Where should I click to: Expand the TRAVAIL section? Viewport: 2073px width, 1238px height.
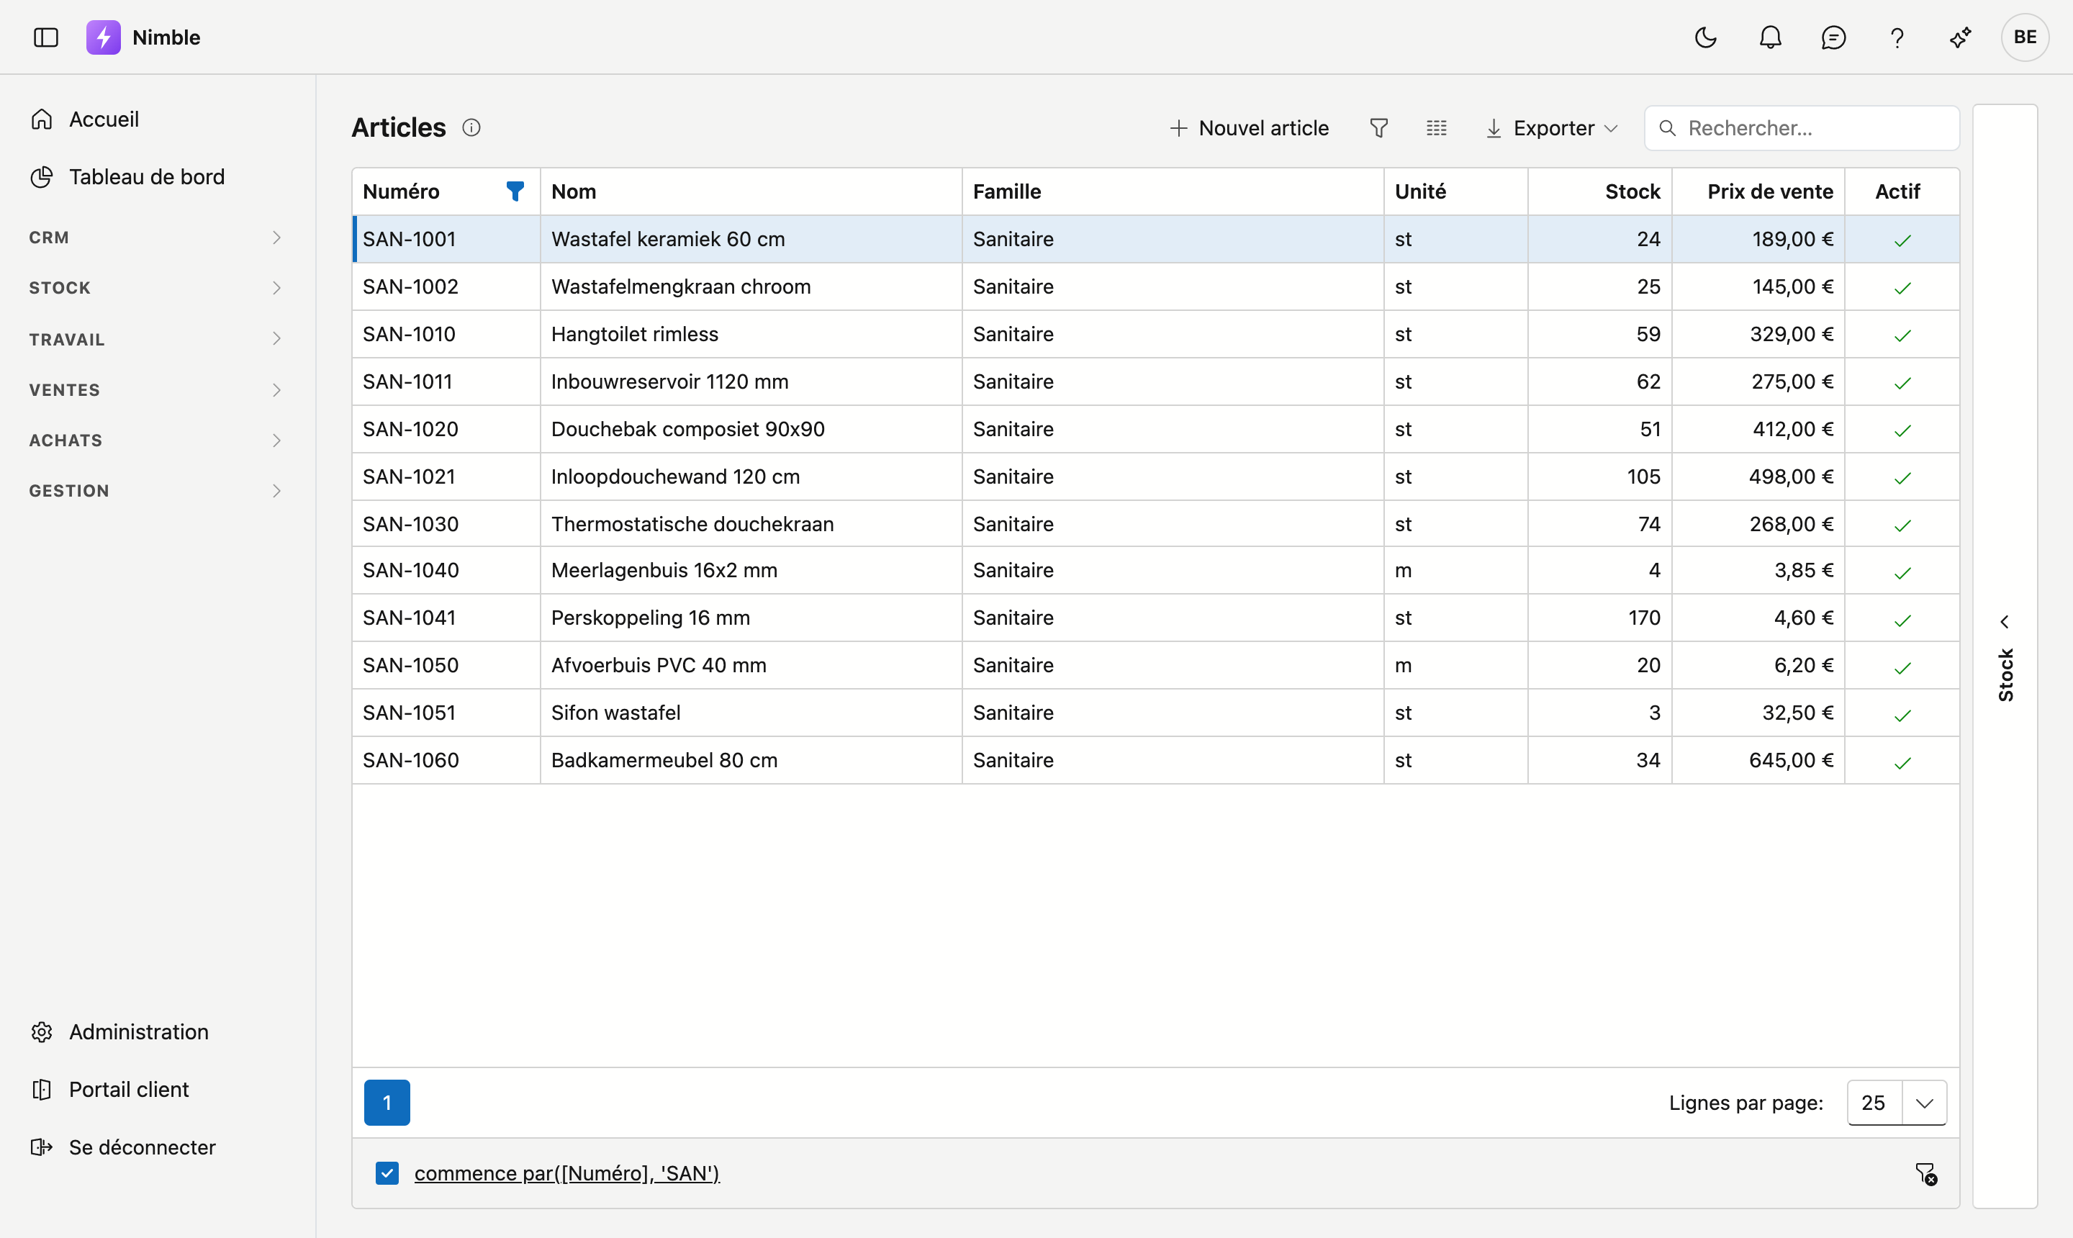tap(157, 339)
